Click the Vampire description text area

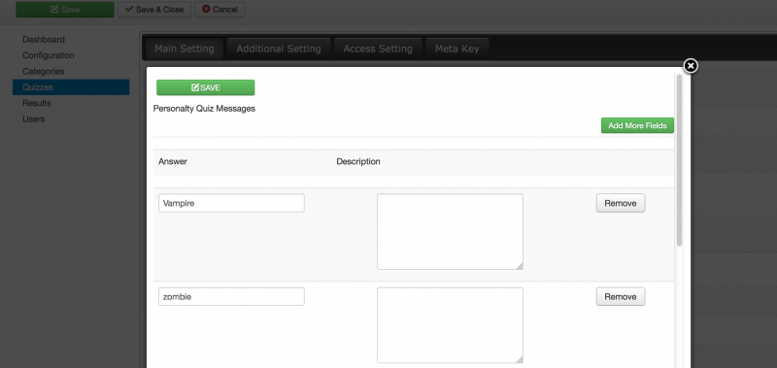450,232
